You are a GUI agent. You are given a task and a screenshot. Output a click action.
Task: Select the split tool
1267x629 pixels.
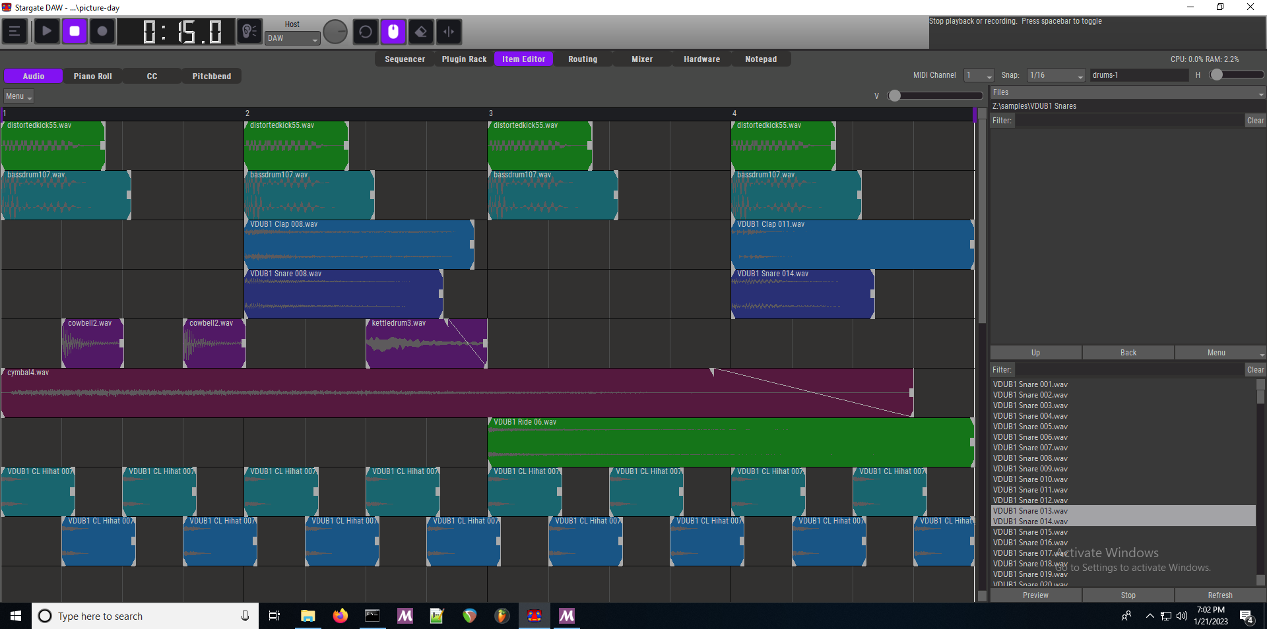(449, 32)
